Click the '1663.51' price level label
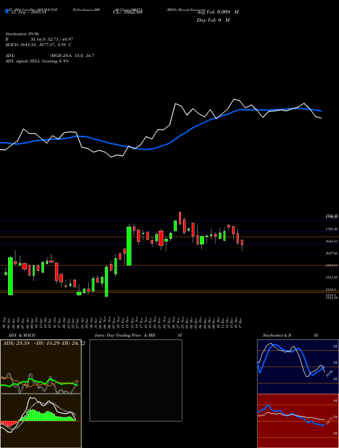Image resolution: width=339 pixels, height=448 pixels. [332, 241]
